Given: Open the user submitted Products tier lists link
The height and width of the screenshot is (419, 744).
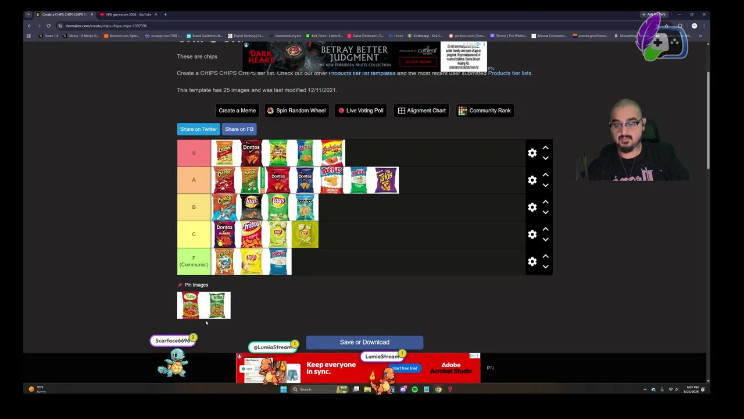Looking at the screenshot, I should click(509, 73).
